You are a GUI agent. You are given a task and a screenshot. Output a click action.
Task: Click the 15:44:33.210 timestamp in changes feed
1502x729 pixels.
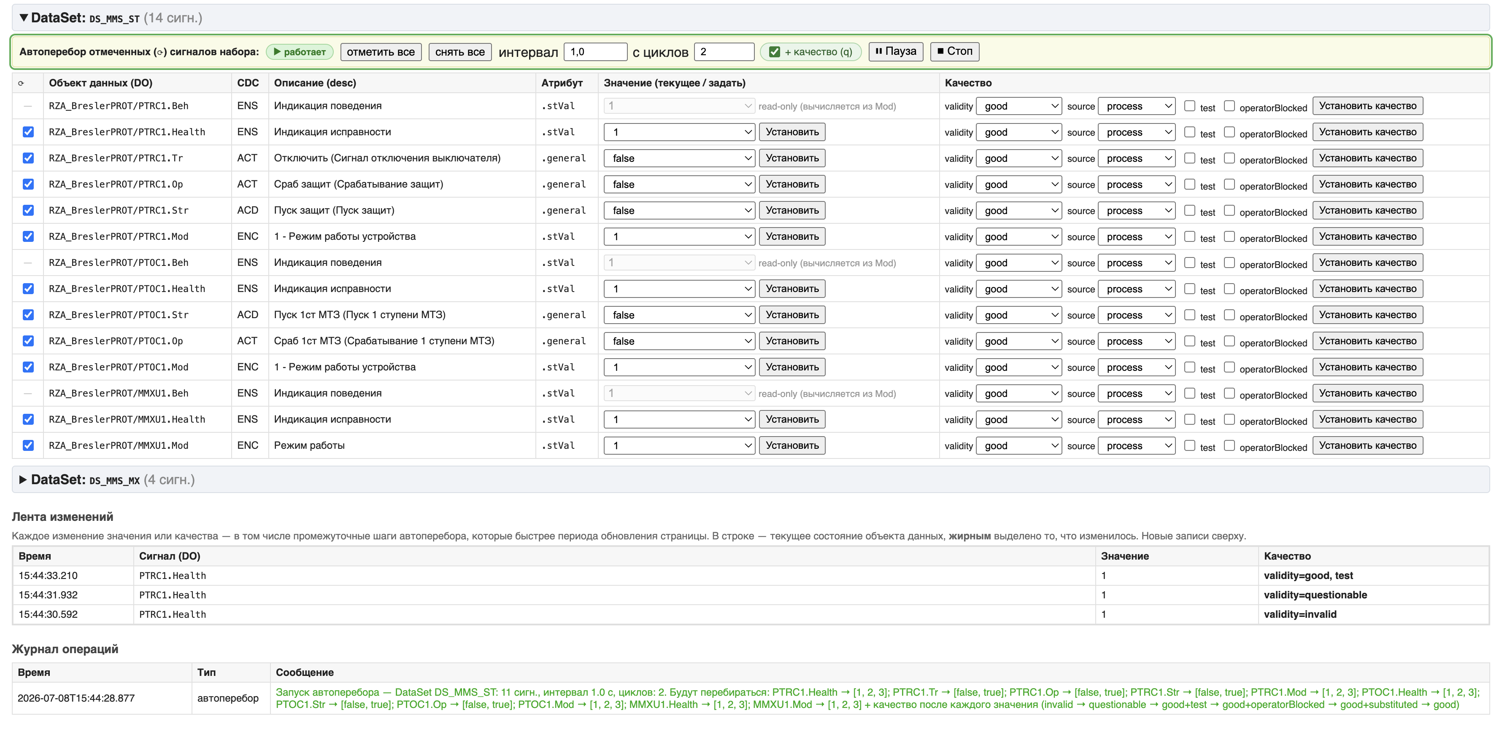coord(48,575)
